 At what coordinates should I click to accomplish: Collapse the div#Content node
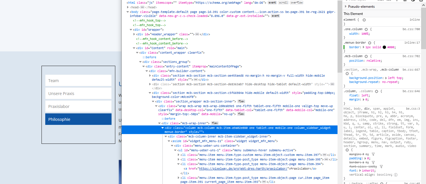tap(134, 48)
